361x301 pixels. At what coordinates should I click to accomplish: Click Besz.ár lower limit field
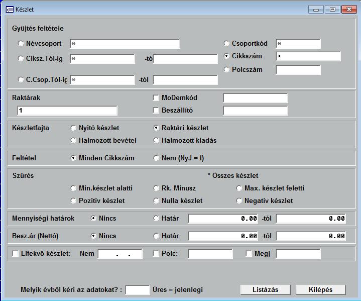[x=223, y=236]
